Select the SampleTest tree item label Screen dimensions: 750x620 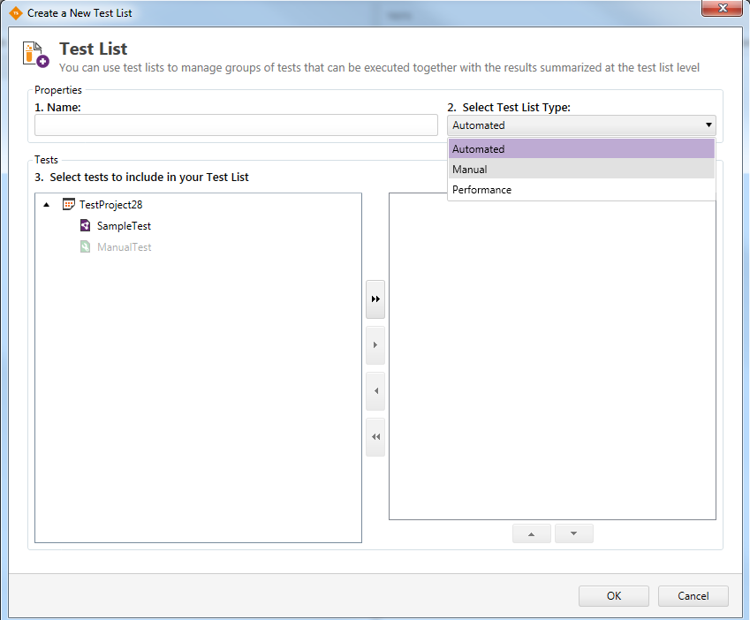[124, 226]
